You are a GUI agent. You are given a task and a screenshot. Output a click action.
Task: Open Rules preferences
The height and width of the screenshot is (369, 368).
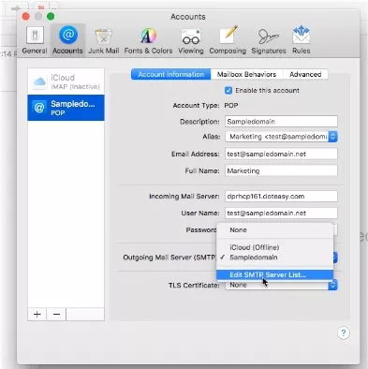301,40
